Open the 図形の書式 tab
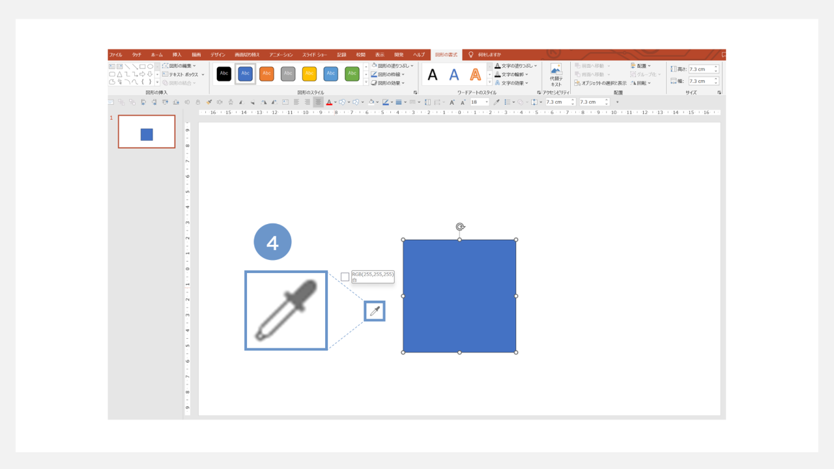This screenshot has width=834, height=469. click(x=446, y=55)
